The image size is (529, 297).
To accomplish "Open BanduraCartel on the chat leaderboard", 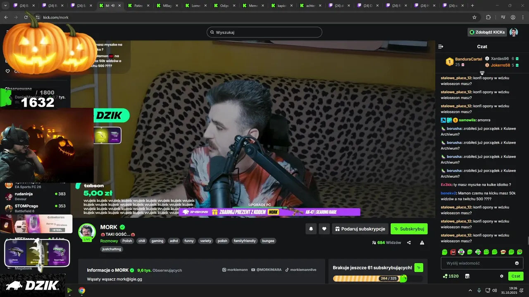I will (x=469, y=59).
